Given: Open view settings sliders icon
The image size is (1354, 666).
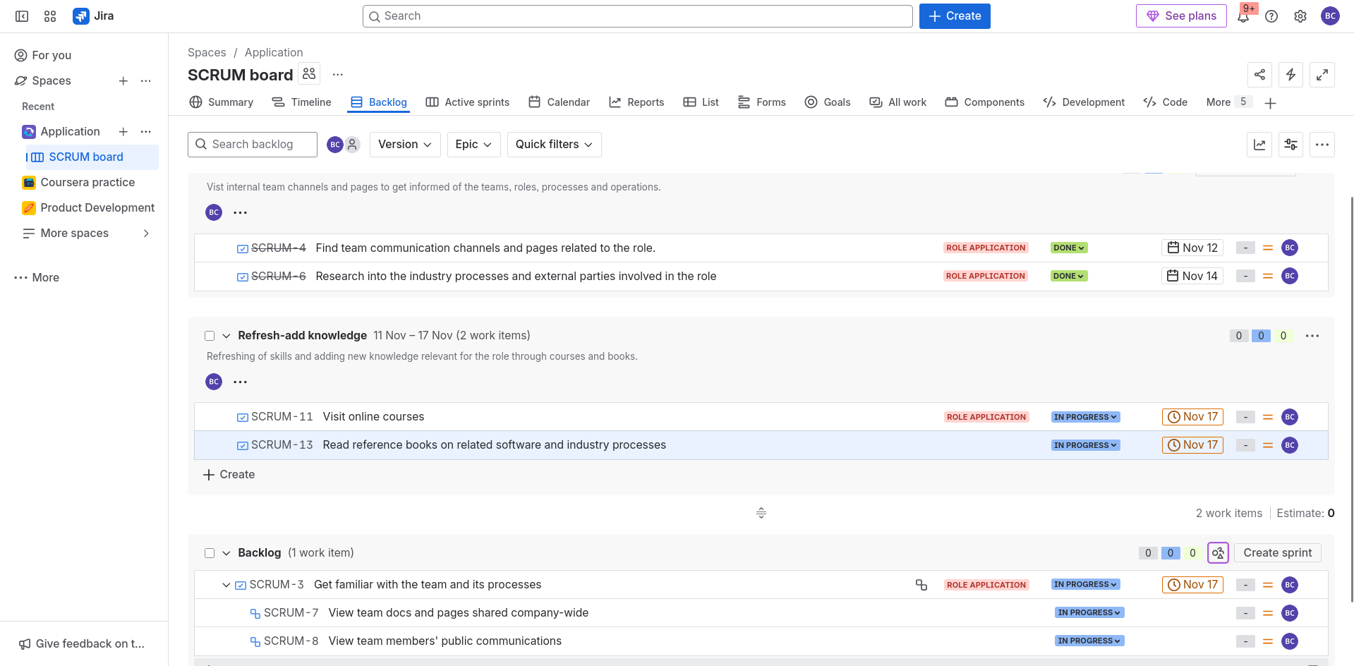Looking at the screenshot, I should pyautogui.click(x=1290, y=145).
